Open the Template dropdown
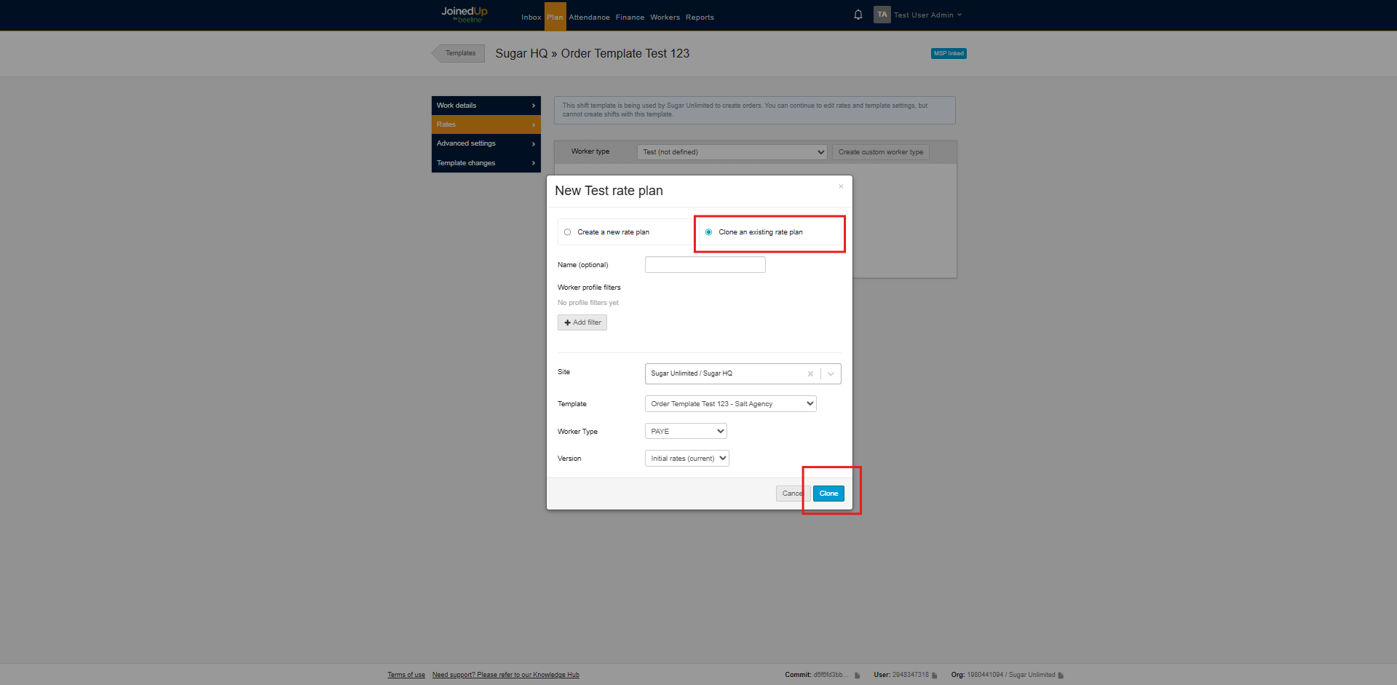 pos(730,404)
